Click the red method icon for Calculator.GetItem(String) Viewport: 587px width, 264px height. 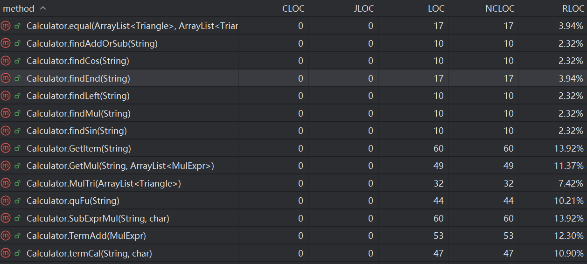[6, 148]
